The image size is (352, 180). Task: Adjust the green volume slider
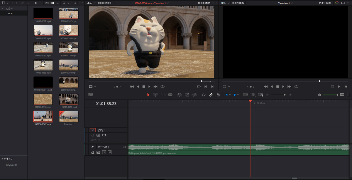(x=331, y=95)
